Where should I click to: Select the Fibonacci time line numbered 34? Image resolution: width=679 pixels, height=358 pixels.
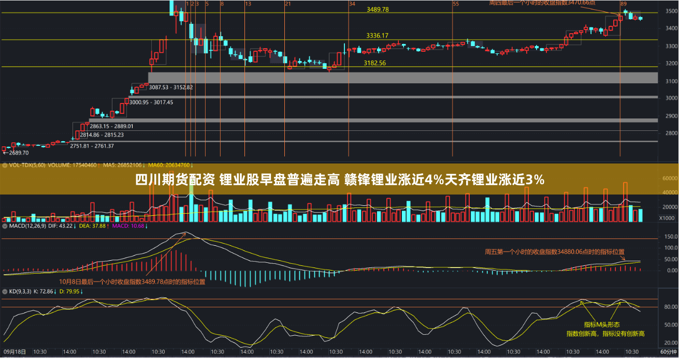pos(352,4)
